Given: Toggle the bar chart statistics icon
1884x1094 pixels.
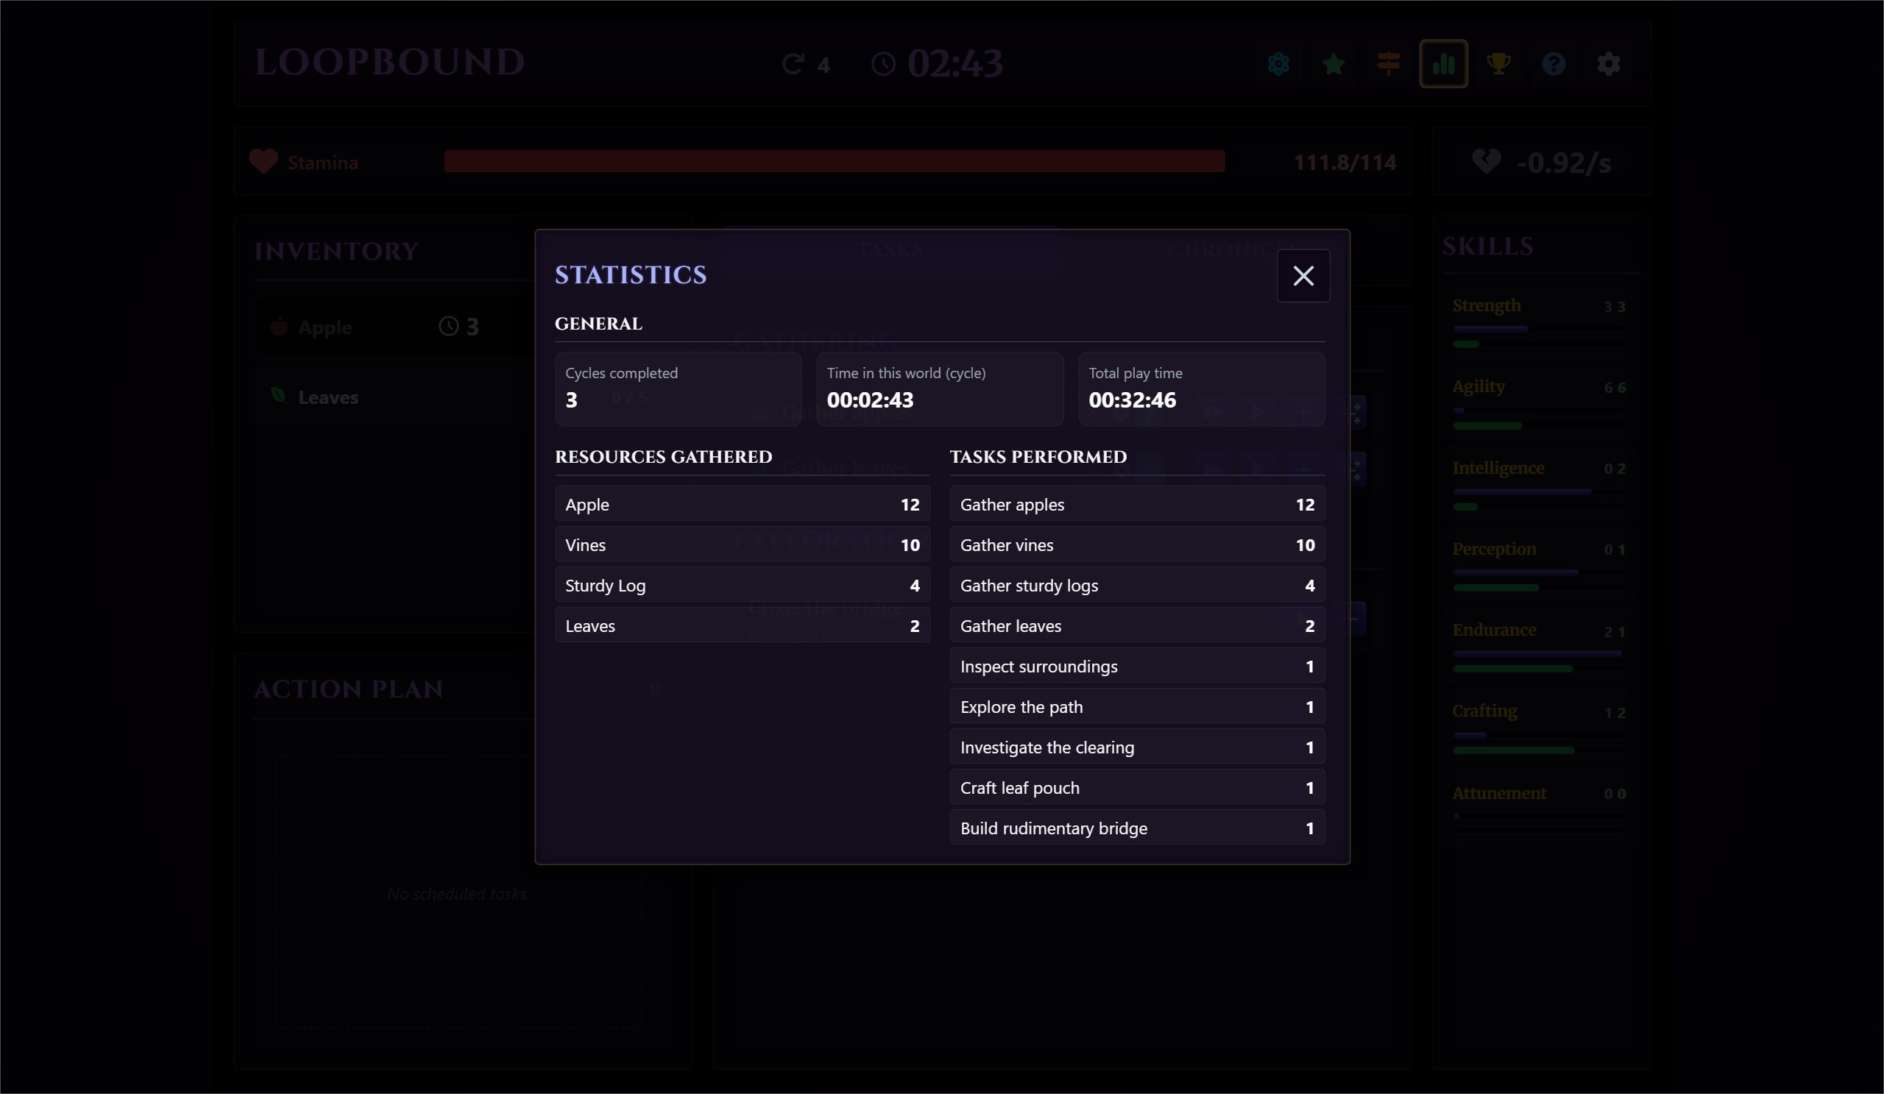Looking at the screenshot, I should (x=1444, y=64).
